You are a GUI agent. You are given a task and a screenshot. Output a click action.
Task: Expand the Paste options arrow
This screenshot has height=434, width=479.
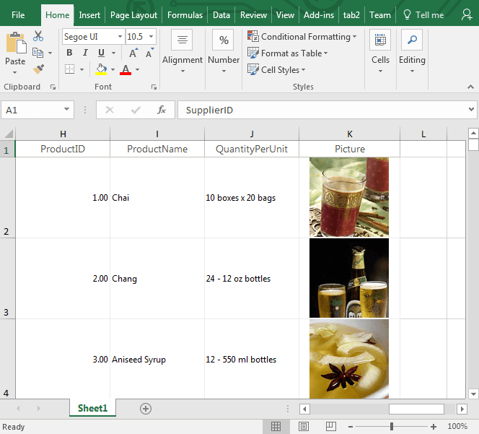click(14, 72)
